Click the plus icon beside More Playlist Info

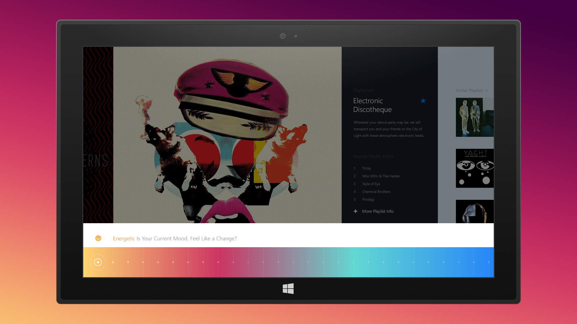click(356, 211)
